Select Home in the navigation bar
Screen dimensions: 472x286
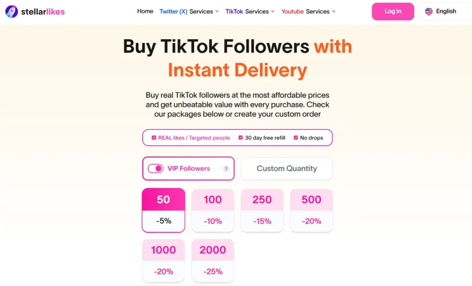coord(145,11)
